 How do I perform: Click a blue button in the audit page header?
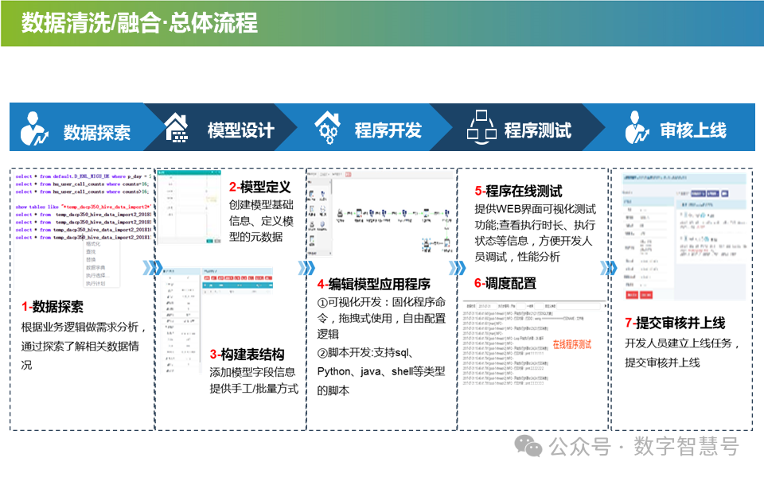(x=697, y=193)
